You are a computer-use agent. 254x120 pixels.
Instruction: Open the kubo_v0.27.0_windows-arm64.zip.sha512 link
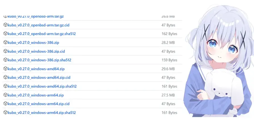point(42,113)
